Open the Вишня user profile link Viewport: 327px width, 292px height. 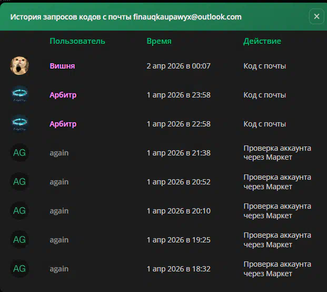coord(62,66)
